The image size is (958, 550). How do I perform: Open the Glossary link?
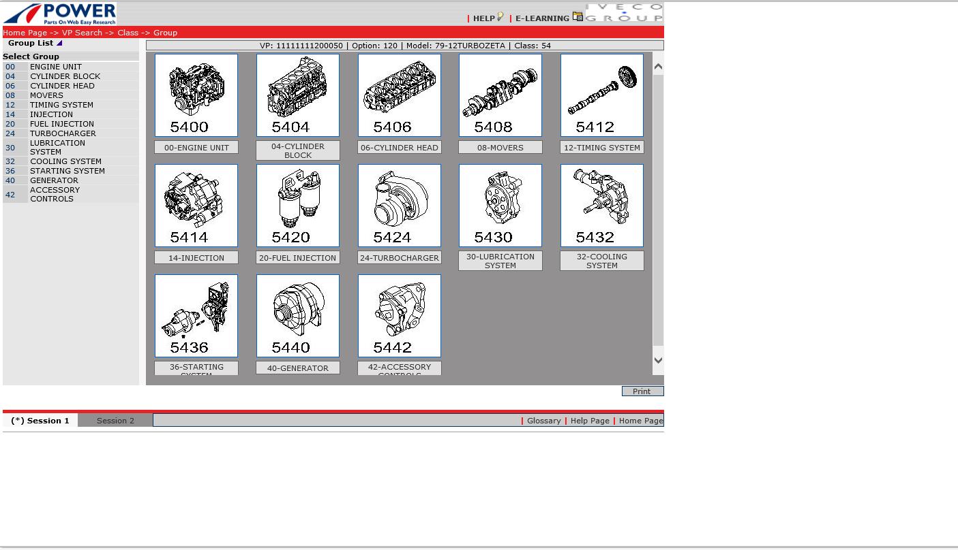(544, 421)
